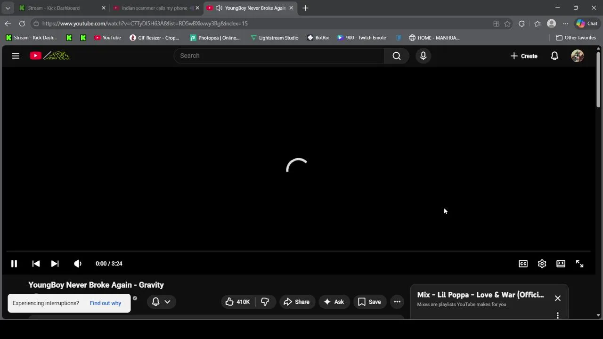Open the YouTube bookmark

point(107,38)
